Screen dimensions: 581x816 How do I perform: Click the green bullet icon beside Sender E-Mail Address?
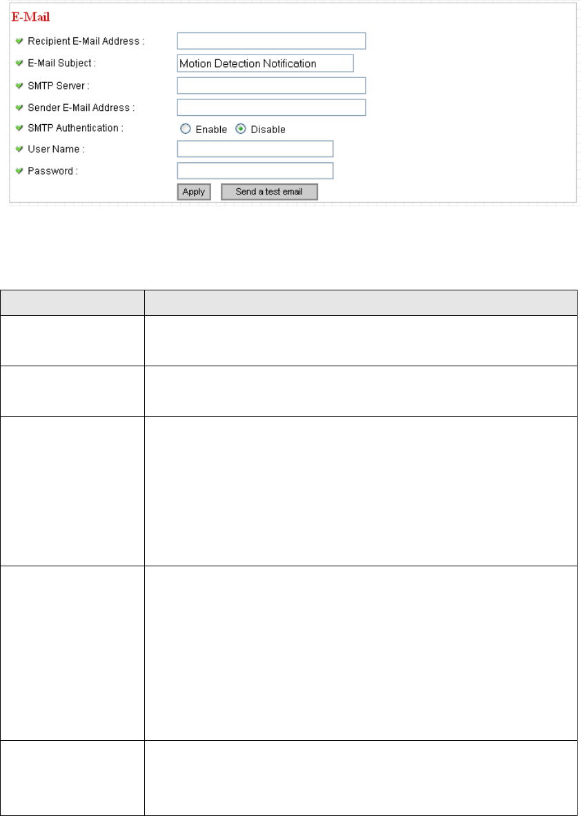(19, 108)
